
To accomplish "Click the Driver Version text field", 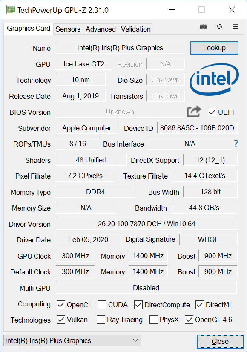I will pyautogui.click(x=146, y=224).
